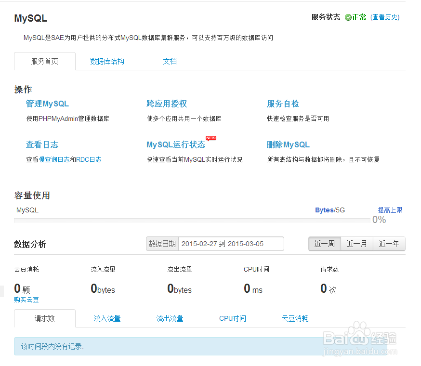Select the 近一年 range button

point(389,244)
